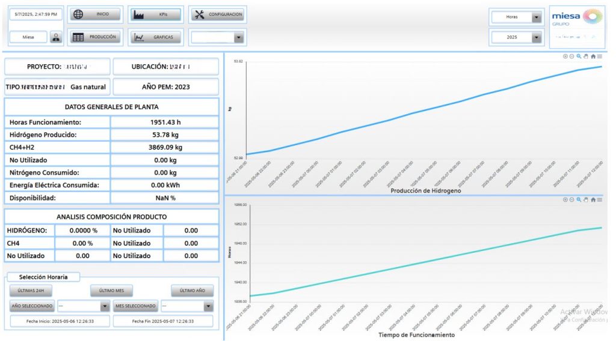Click the date and time display field
The image size is (616, 341).
35,14
